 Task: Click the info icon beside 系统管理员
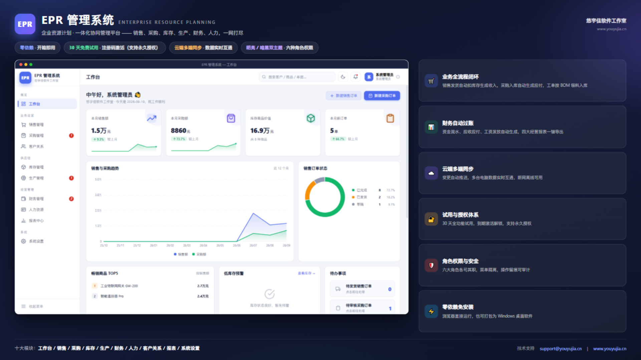398,77
